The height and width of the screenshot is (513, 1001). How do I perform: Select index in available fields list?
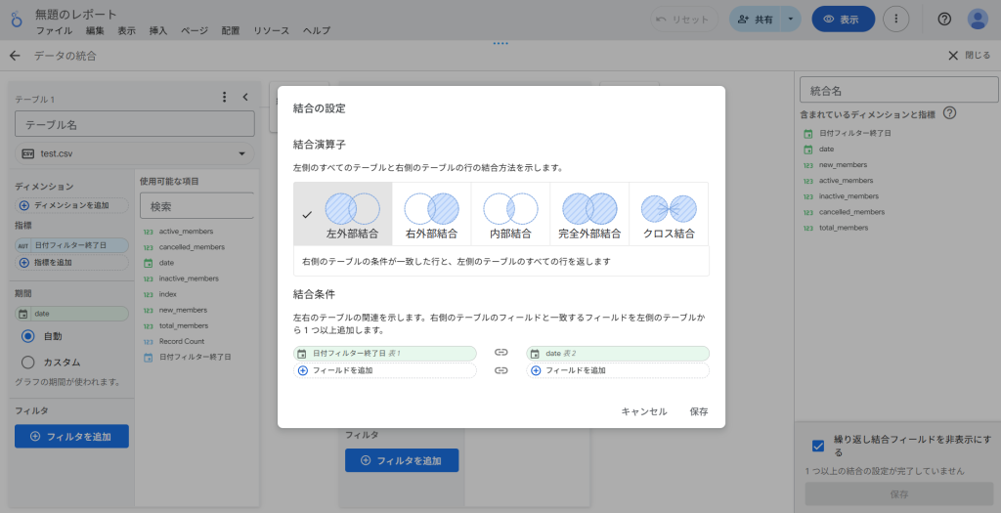coord(168,294)
